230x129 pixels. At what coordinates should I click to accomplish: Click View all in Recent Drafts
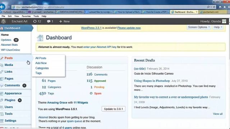pyautogui.click(x=218, y=114)
